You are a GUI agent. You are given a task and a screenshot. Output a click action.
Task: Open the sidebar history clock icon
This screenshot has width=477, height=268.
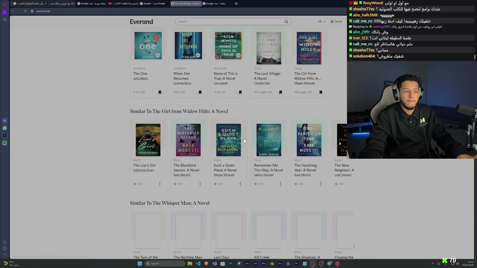click(x=4, y=248)
